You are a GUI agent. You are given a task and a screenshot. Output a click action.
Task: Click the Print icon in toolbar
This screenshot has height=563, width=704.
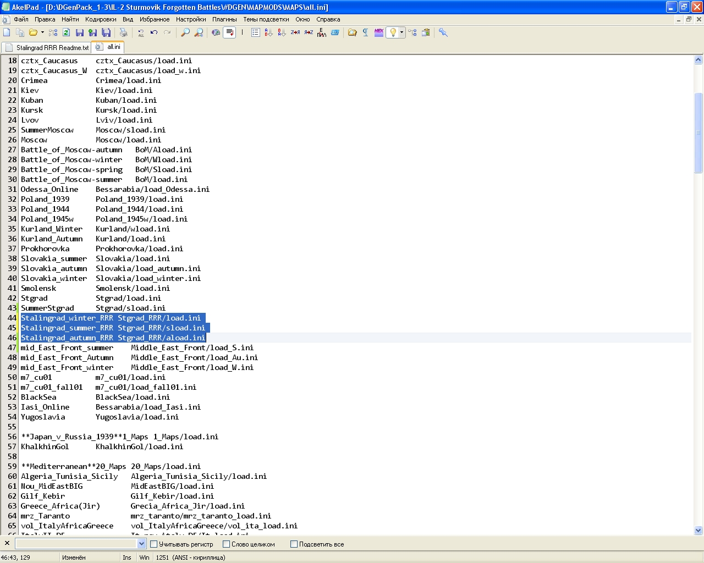click(x=124, y=32)
